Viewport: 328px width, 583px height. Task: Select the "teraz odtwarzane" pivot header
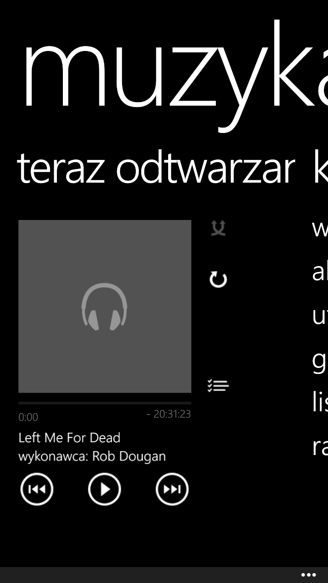pos(156,169)
